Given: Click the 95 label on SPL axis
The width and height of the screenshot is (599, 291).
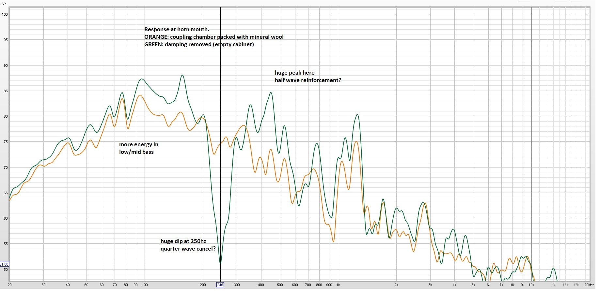Looking at the screenshot, I should point(6,40).
